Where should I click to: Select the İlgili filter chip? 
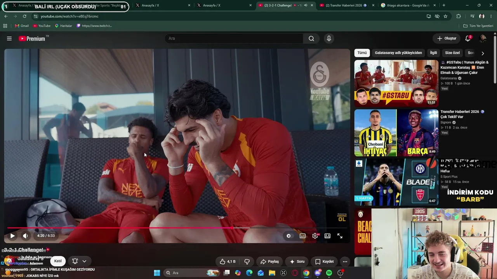click(433, 53)
